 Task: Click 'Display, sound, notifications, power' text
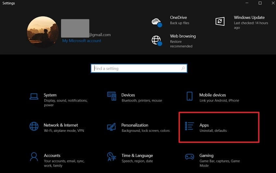(x=66, y=103)
